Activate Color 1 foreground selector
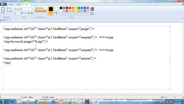 click(51, 11)
